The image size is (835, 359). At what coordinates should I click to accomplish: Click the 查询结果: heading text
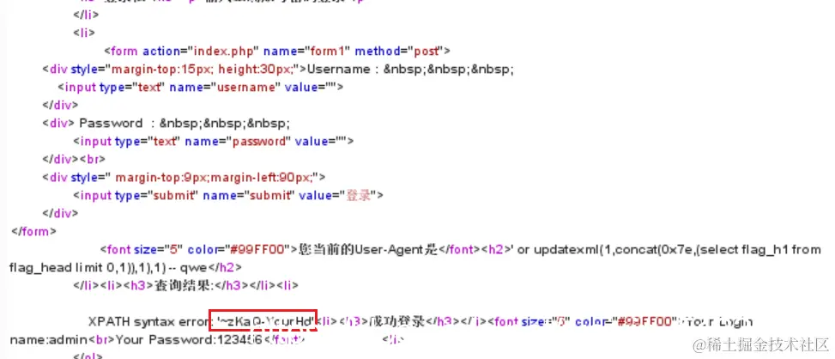pyautogui.click(x=184, y=285)
